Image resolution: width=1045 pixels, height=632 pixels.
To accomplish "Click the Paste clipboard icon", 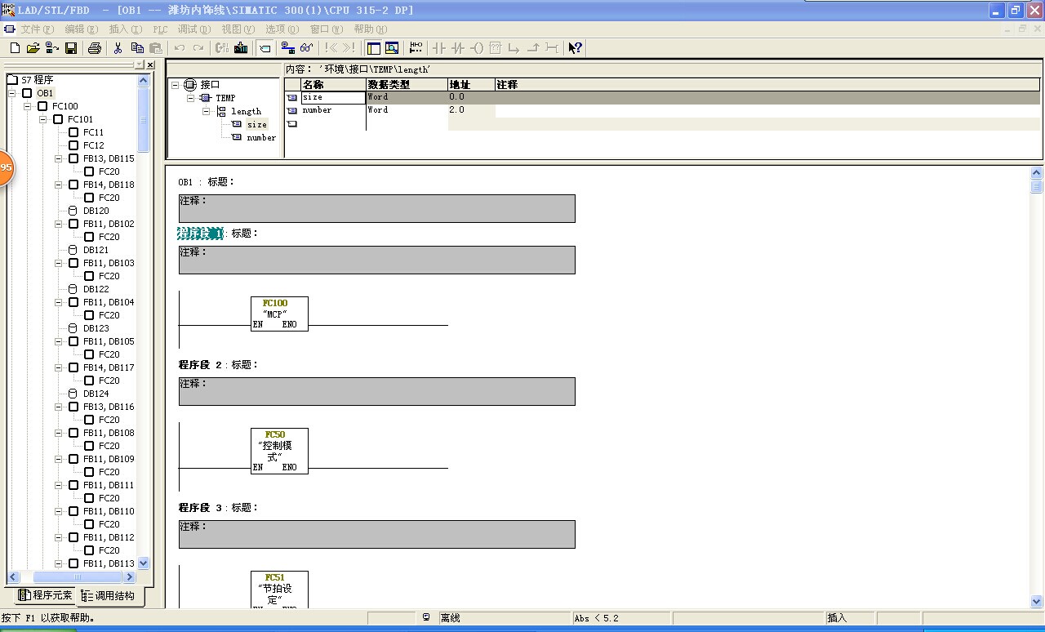I will (156, 48).
